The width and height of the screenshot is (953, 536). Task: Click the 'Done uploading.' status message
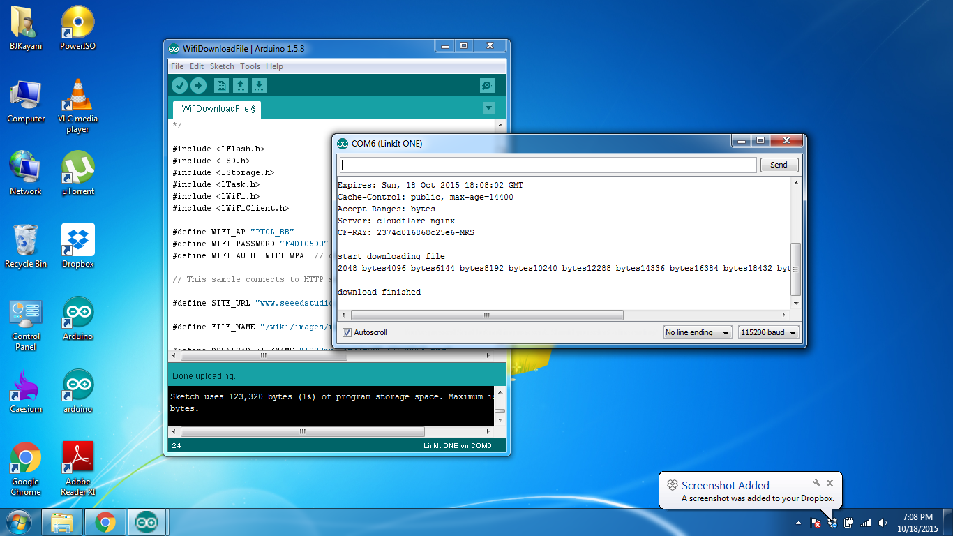tap(204, 376)
